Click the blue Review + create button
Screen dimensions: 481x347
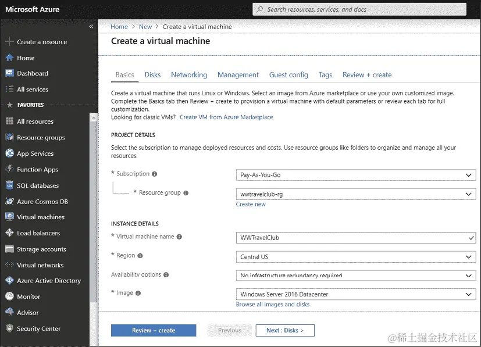click(154, 330)
